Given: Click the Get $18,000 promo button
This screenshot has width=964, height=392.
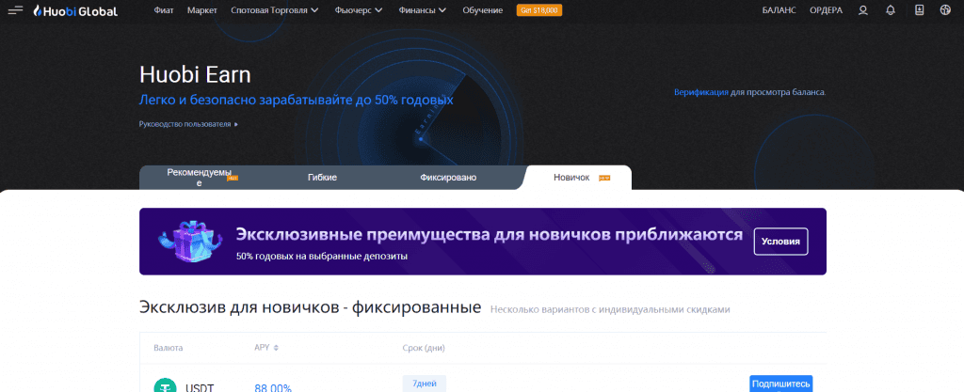Looking at the screenshot, I should (x=539, y=10).
